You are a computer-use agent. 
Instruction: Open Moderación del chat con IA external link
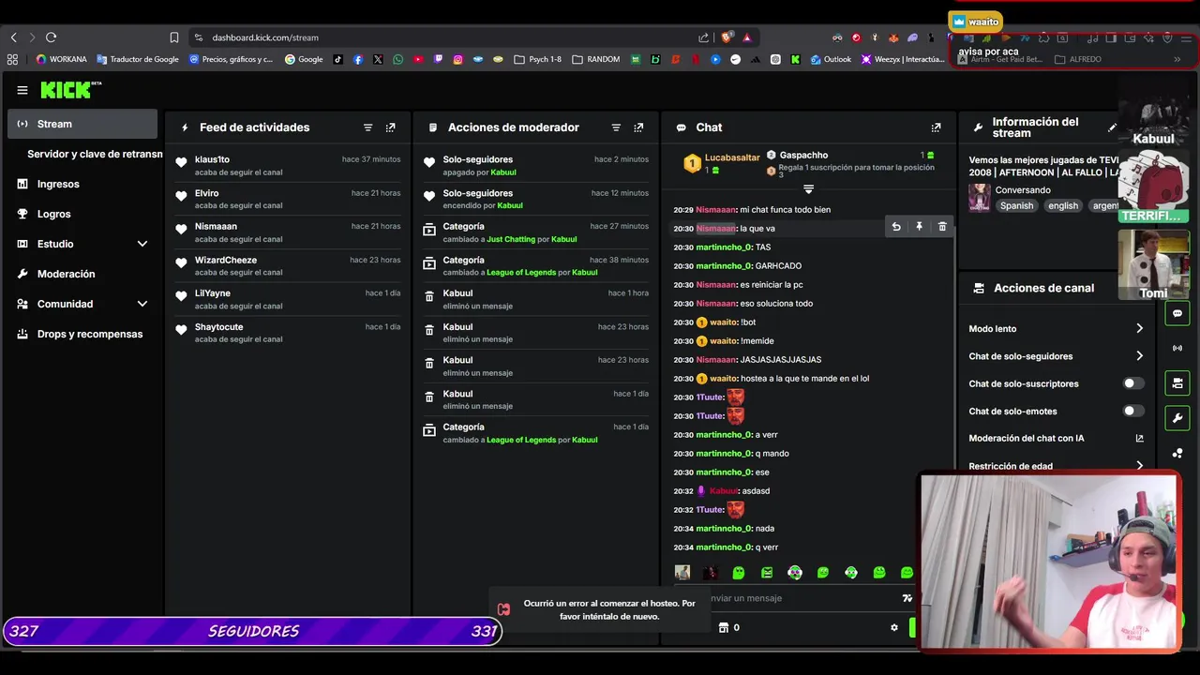[x=1139, y=438]
